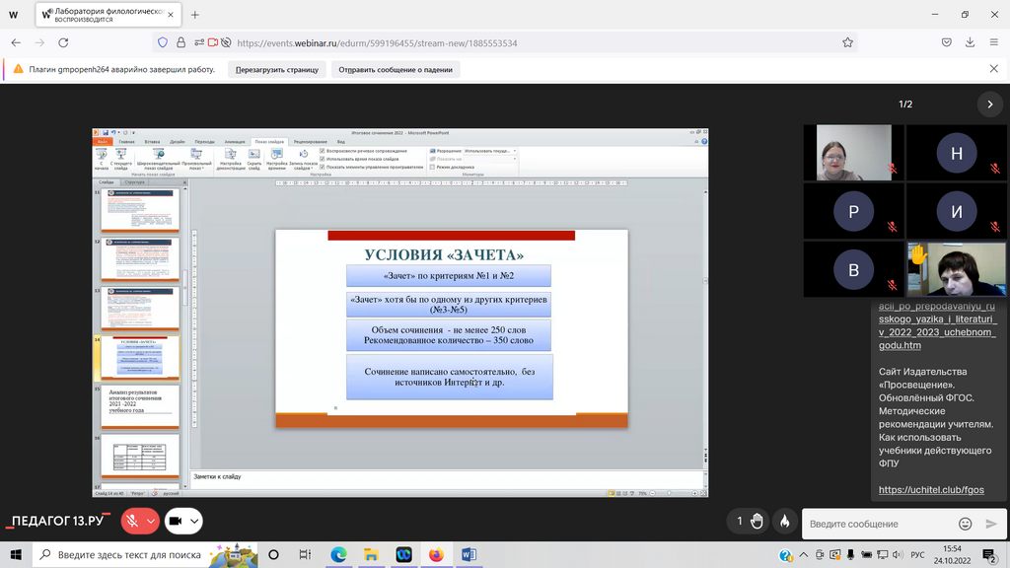Open the blocked camera permission icon
Image resolution: width=1010 pixels, height=568 pixels.
(213, 42)
